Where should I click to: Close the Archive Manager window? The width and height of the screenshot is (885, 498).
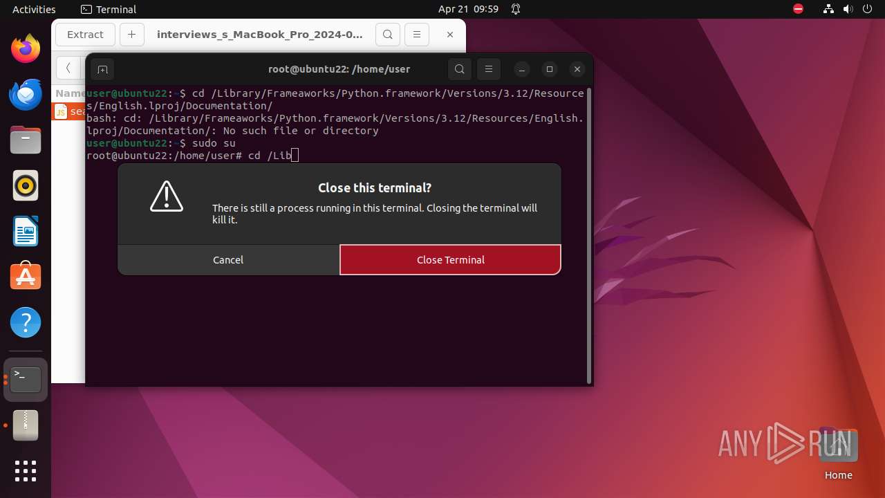click(450, 35)
